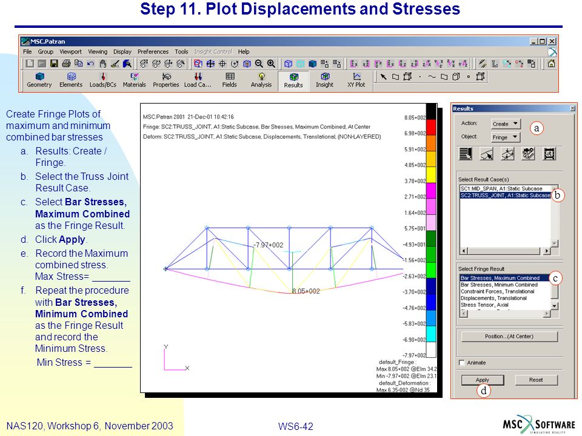Open the Viewing menu
This screenshot has height=436, width=582.
[98, 51]
